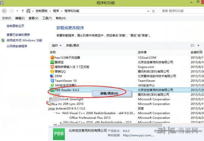The width and height of the screenshot is (204, 141).
Task: Select the TeamViewer 10 row name
Action: (66, 81)
